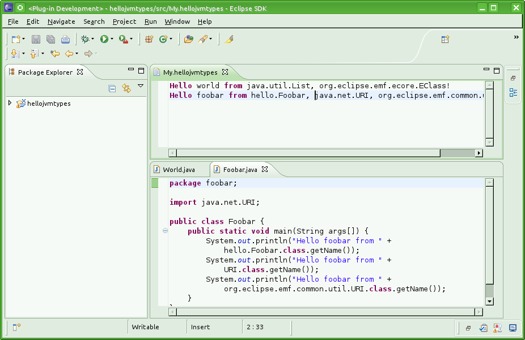Click the Back navigation arrow icon

(x=69, y=54)
